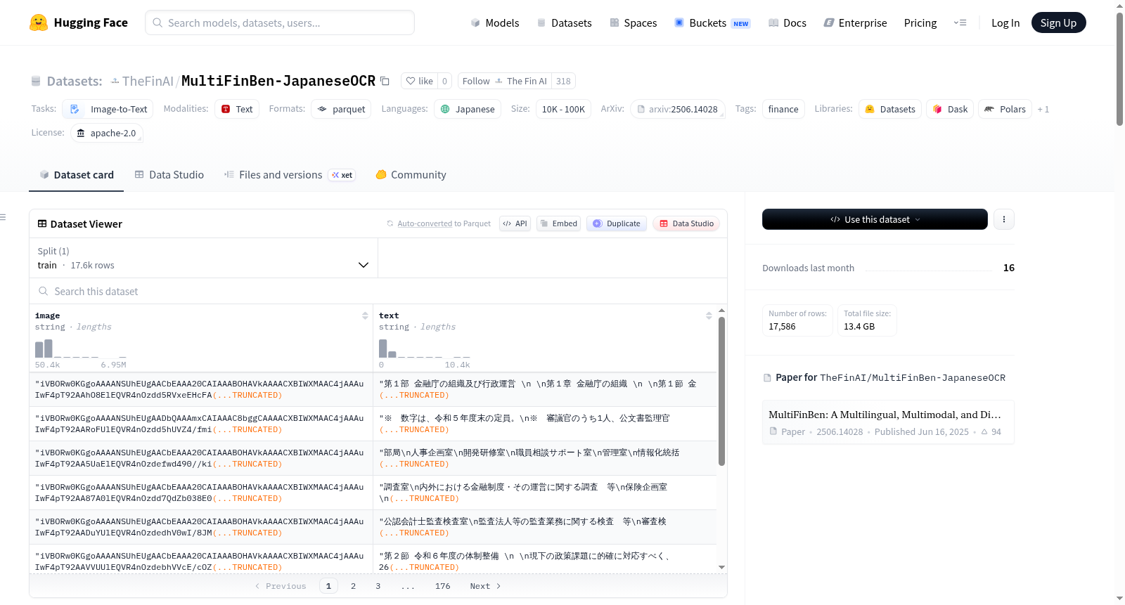Click the parquet format tag
The width and height of the screenshot is (1125, 605).
(341, 109)
